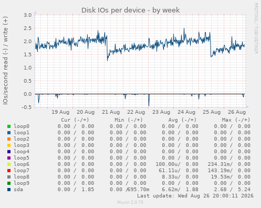This screenshot has width=261, height=208.
Task: Select the loop5 legend label
Action: 22,158
